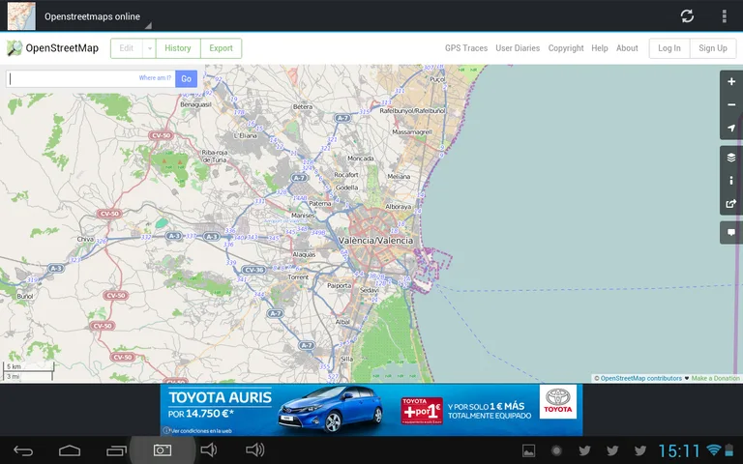743x464 pixels.
Task: Open the round notification icon in status bar
Action: [557, 450]
